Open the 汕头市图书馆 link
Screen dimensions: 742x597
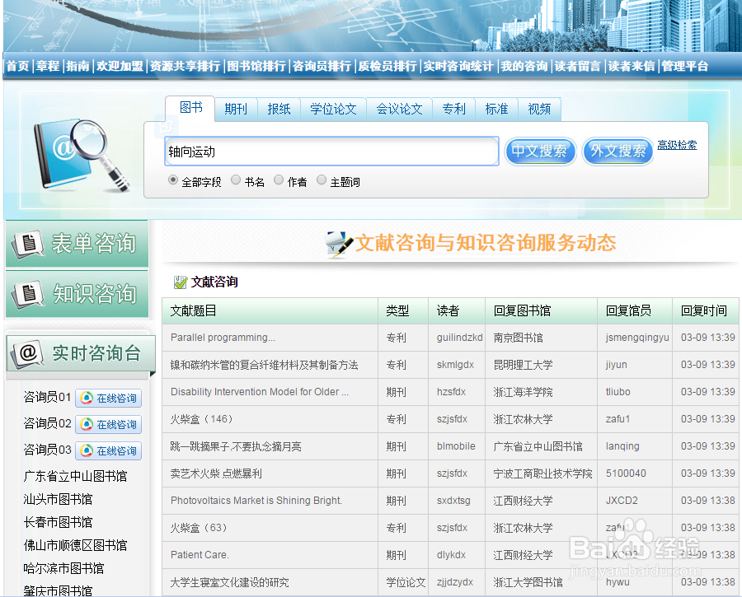click(x=58, y=499)
